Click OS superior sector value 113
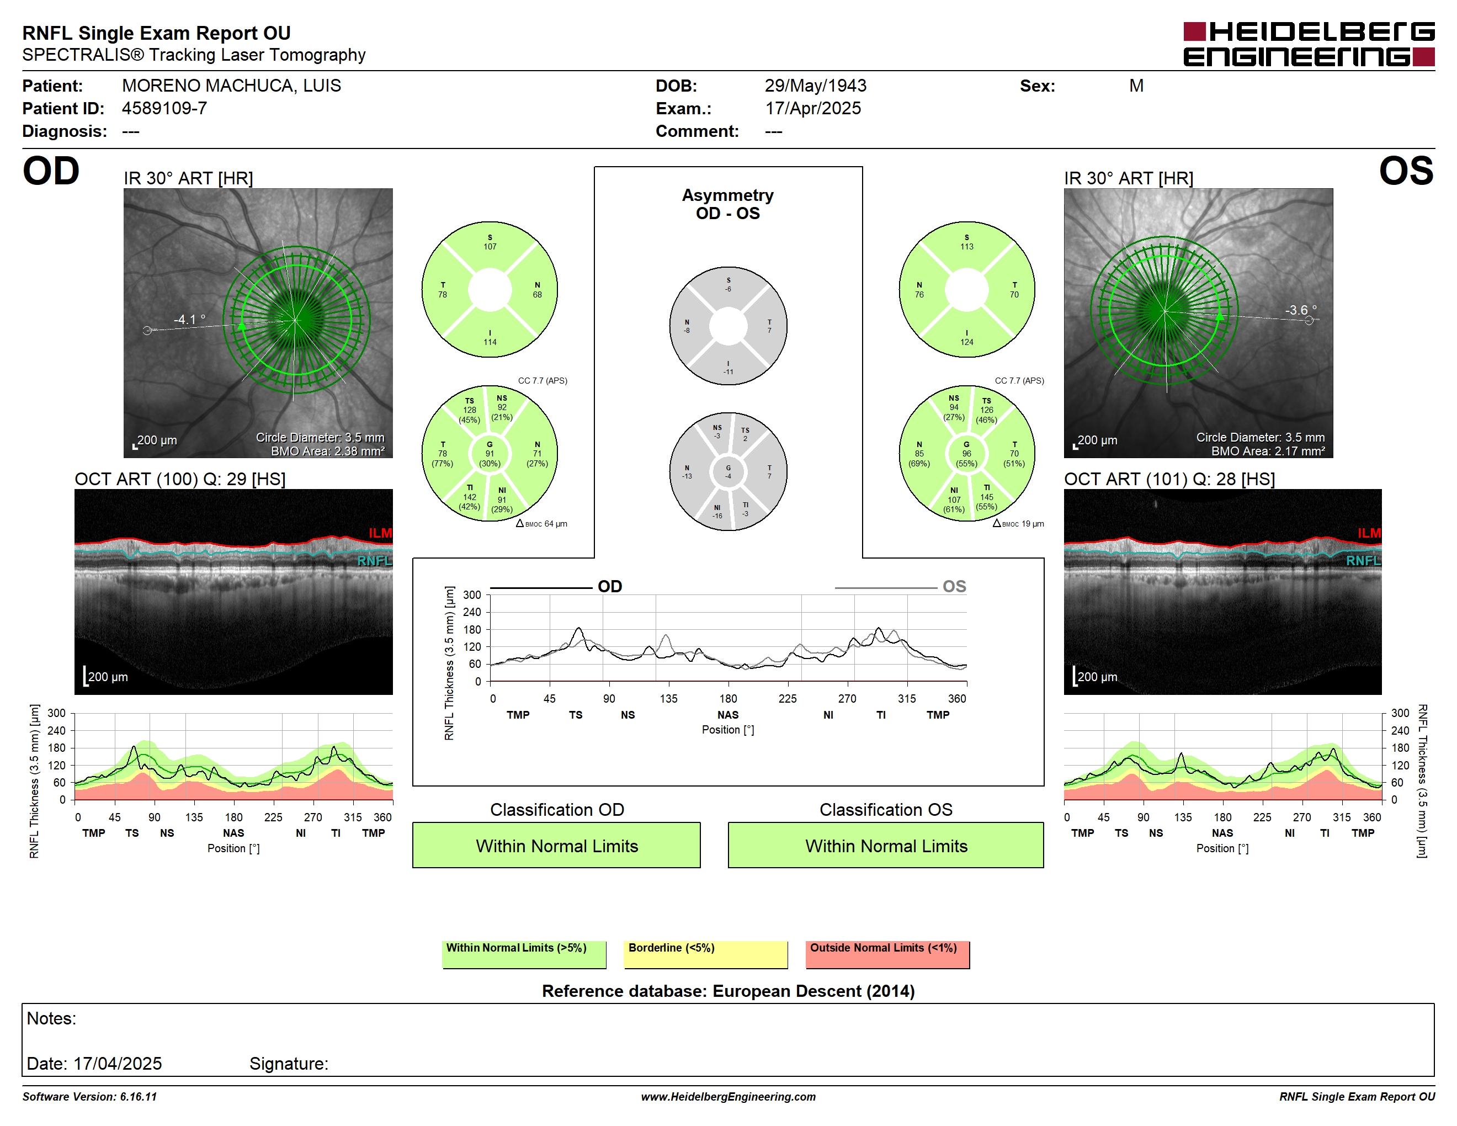This screenshot has width=1457, height=1126. (967, 247)
